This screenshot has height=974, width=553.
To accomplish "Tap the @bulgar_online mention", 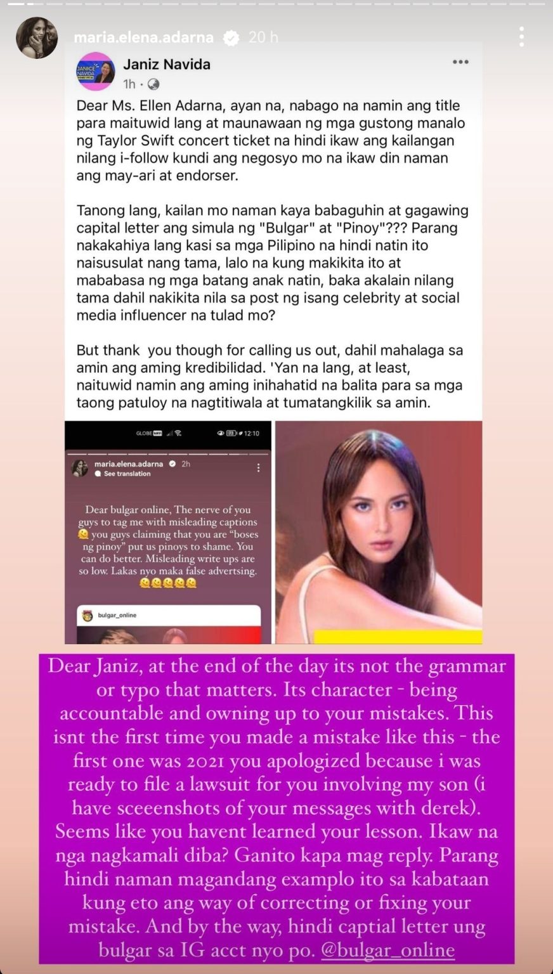I will 387,950.
